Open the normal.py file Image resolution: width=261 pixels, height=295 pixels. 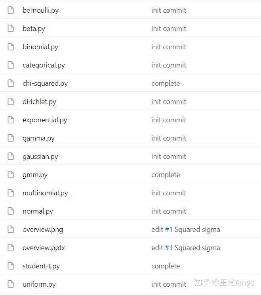tap(38, 211)
